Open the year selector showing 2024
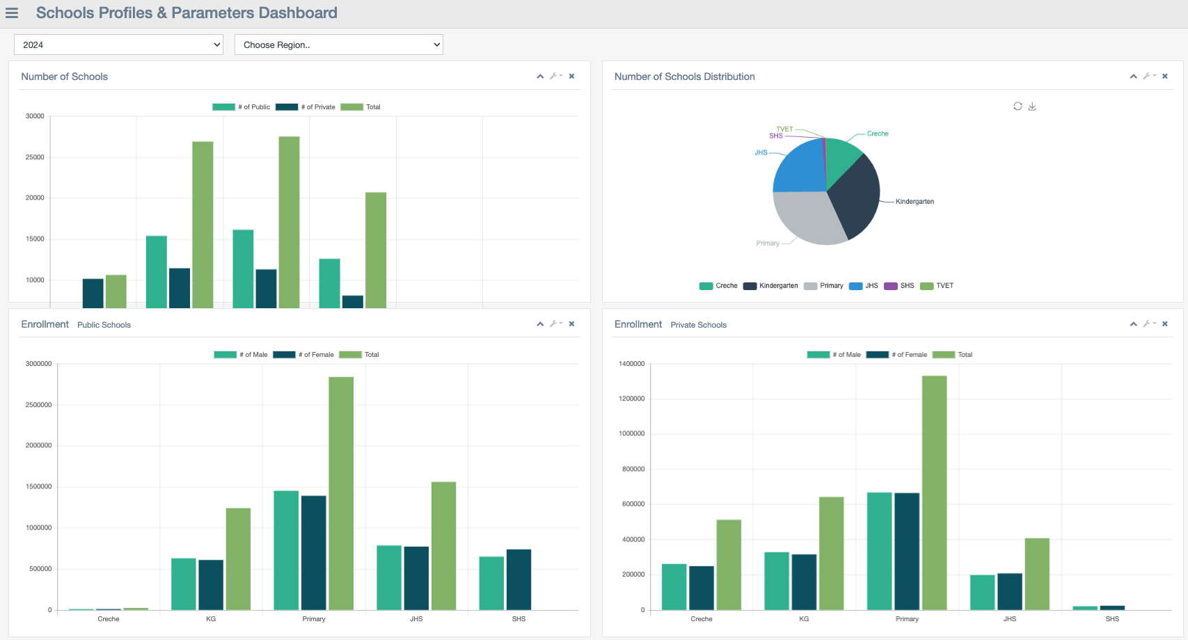 pos(118,44)
